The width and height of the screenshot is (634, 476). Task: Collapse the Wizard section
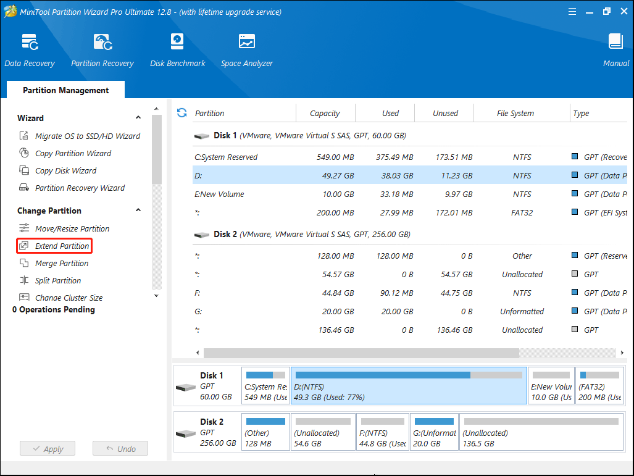click(138, 118)
